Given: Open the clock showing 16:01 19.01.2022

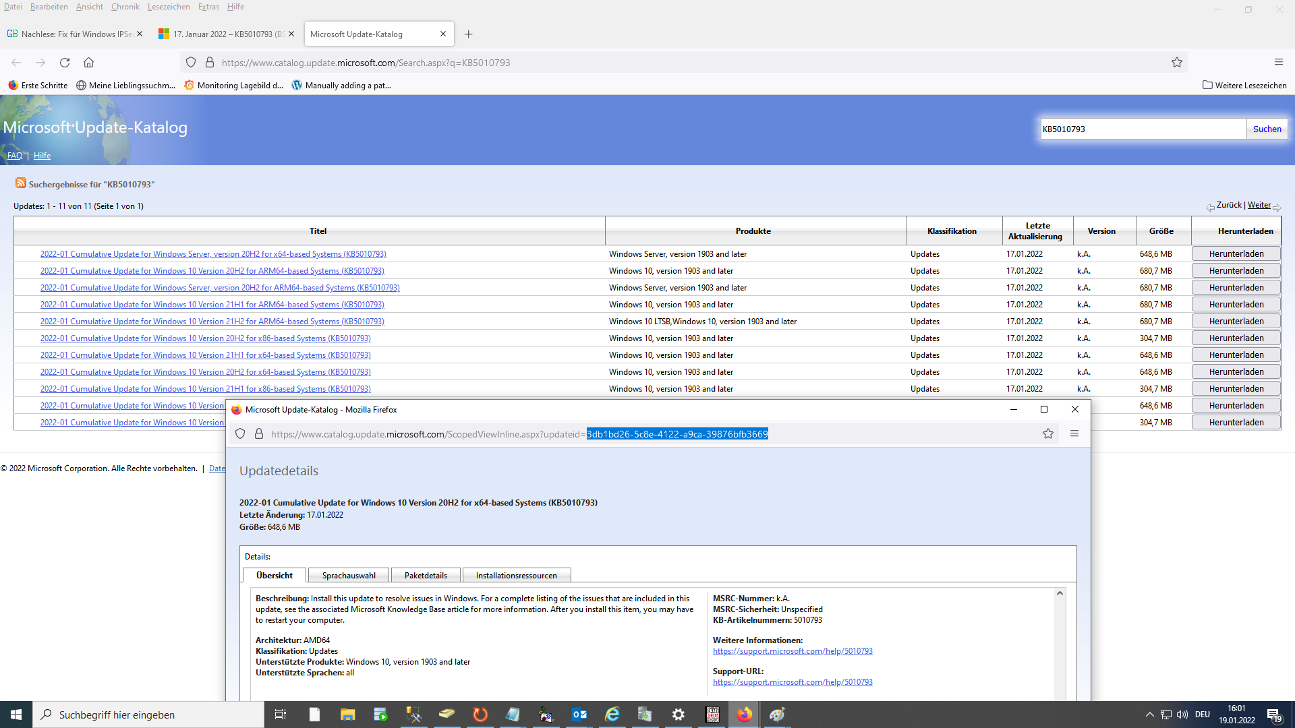Looking at the screenshot, I should coord(1236,715).
